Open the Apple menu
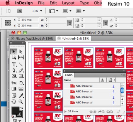 8,3
